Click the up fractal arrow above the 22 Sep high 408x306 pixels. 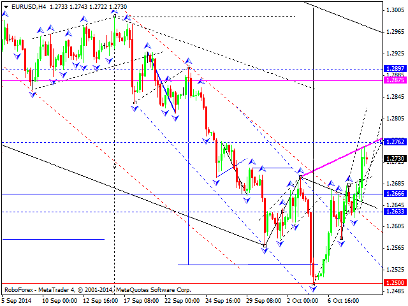click(188, 61)
